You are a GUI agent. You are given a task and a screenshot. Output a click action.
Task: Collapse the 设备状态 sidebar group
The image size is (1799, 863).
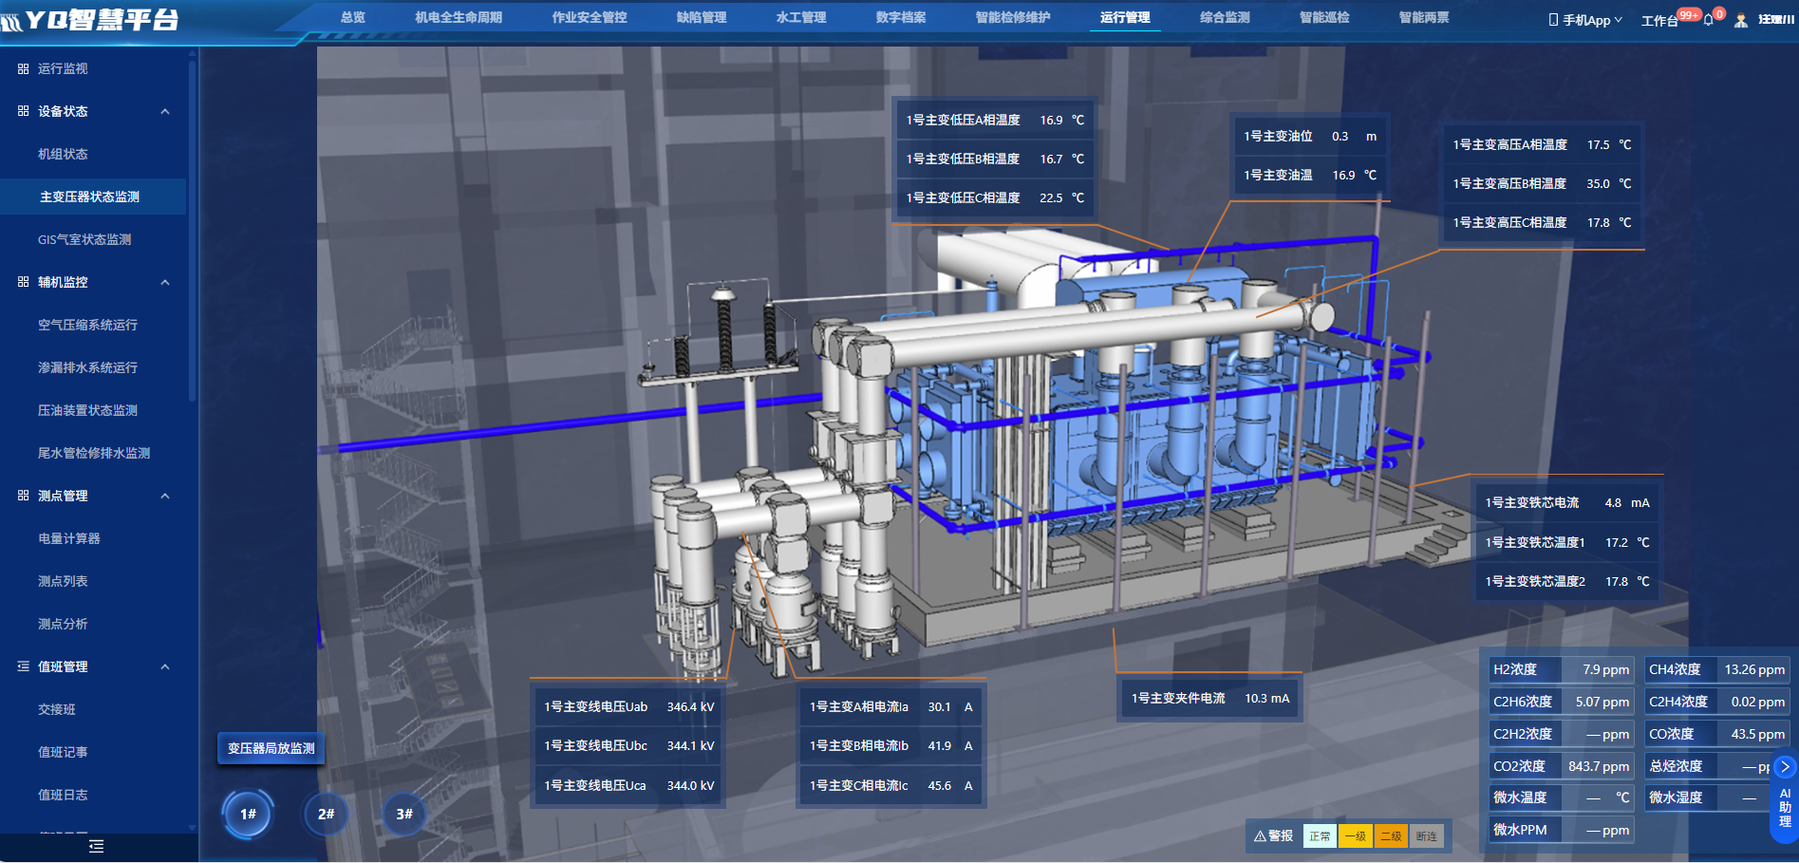click(165, 111)
